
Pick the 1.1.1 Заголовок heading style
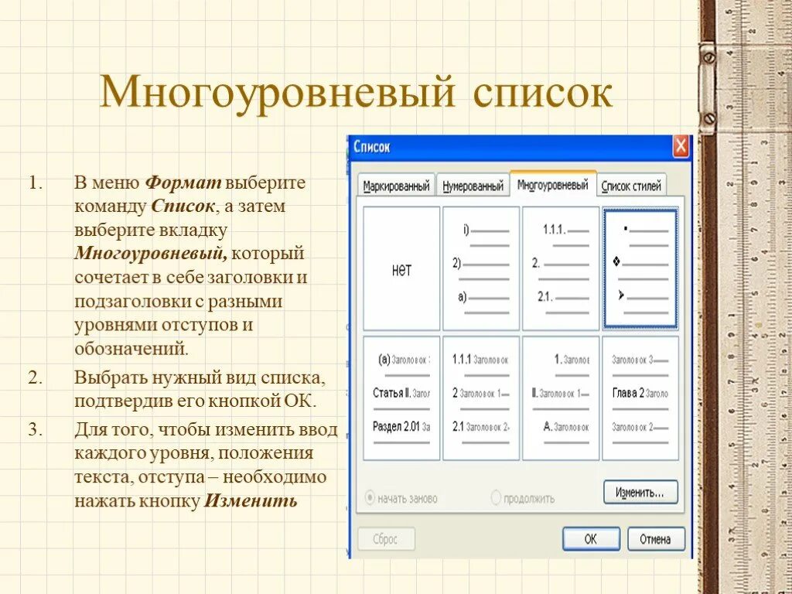pos(481,398)
